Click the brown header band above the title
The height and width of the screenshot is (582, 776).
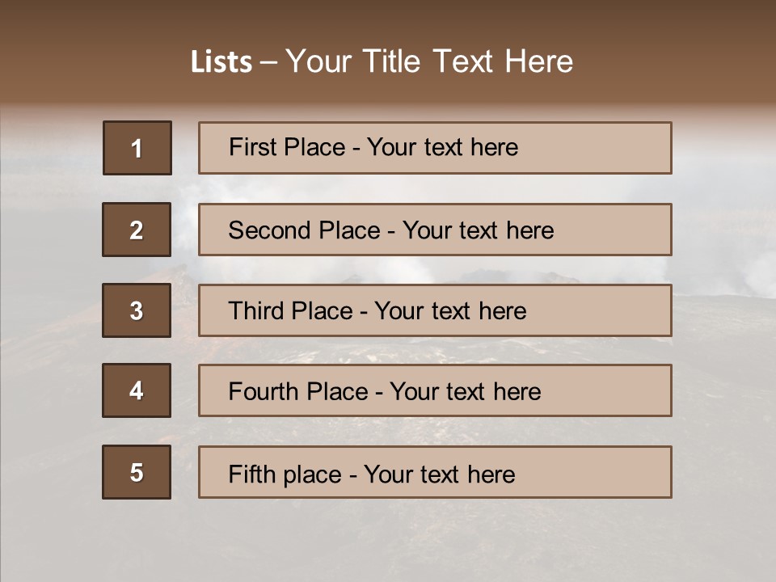pos(388,18)
